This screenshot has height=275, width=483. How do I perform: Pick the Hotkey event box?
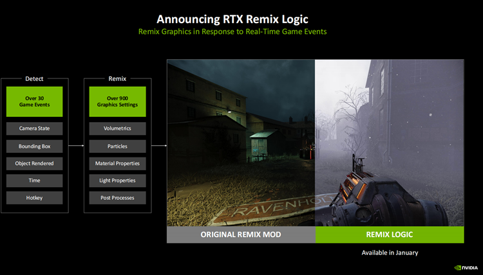coord(35,197)
